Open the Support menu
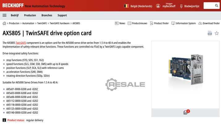The image size is (221, 129). click(x=62, y=15)
